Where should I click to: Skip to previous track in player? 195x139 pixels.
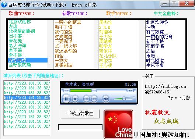click(86, 99)
